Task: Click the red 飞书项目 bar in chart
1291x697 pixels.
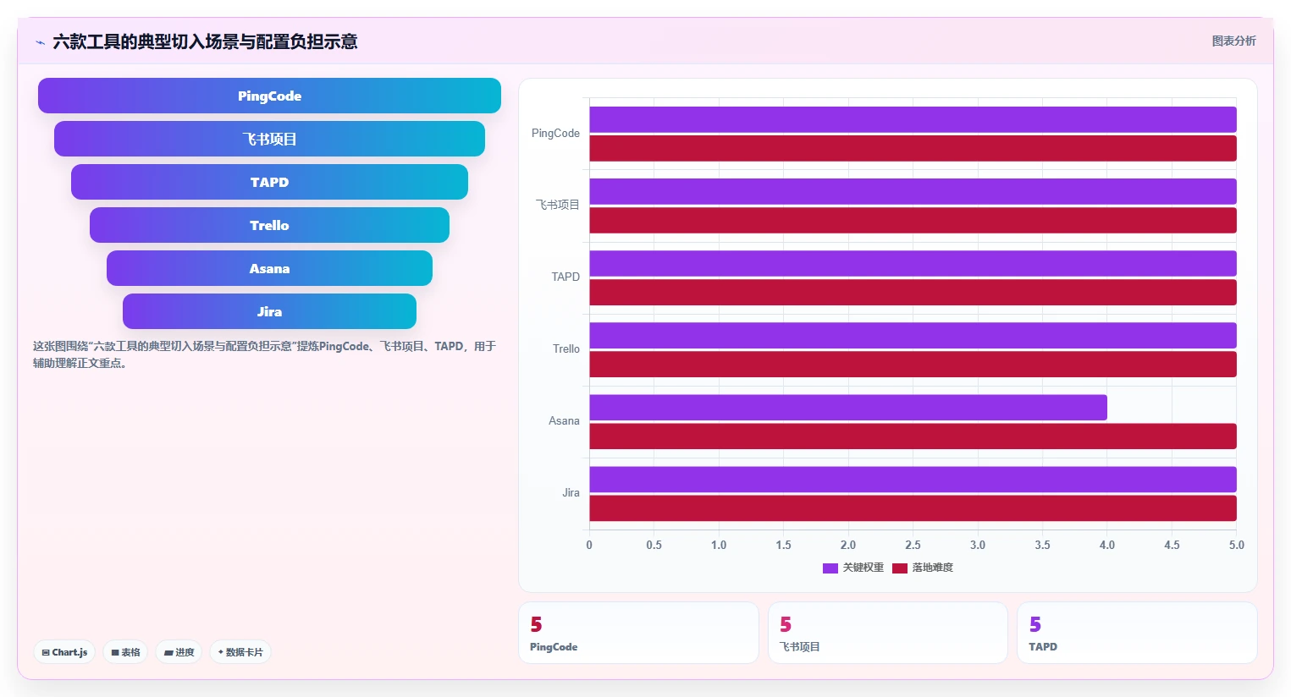Action: pos(913,220)
